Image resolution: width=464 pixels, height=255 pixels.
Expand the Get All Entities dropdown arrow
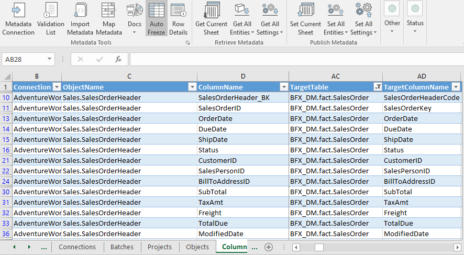click(253, 32)
